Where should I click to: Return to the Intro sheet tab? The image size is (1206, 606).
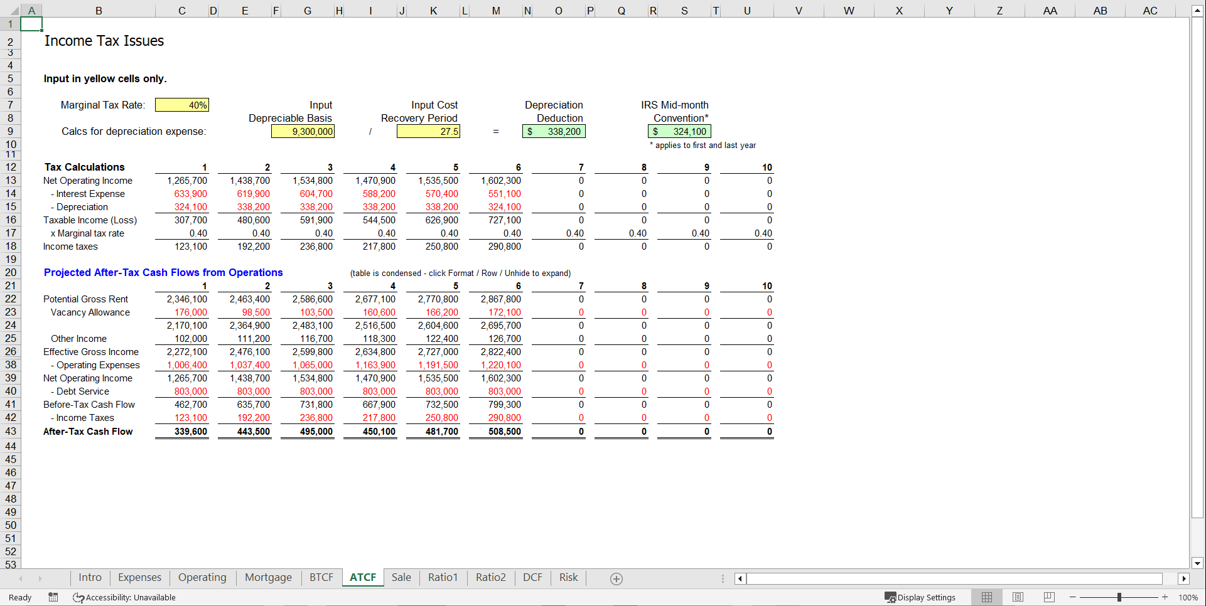pyautogui.click(x=90, y=577)
